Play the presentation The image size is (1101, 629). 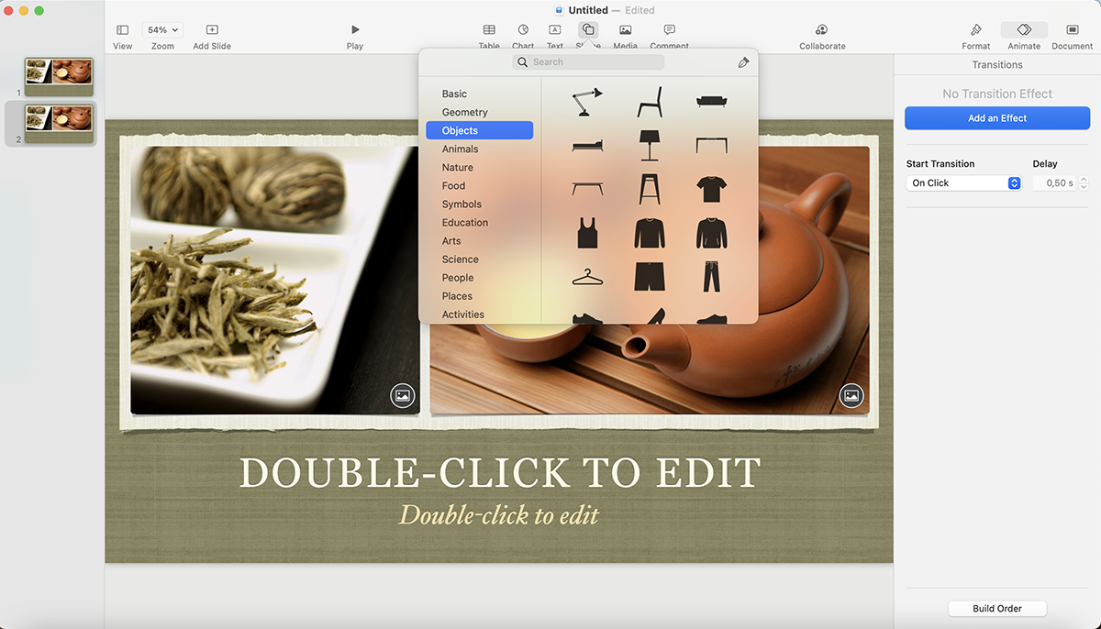click(354, 35)
